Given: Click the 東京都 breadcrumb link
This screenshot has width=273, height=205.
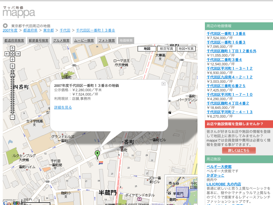Looking at the screenshot, I should click(48, 30).
